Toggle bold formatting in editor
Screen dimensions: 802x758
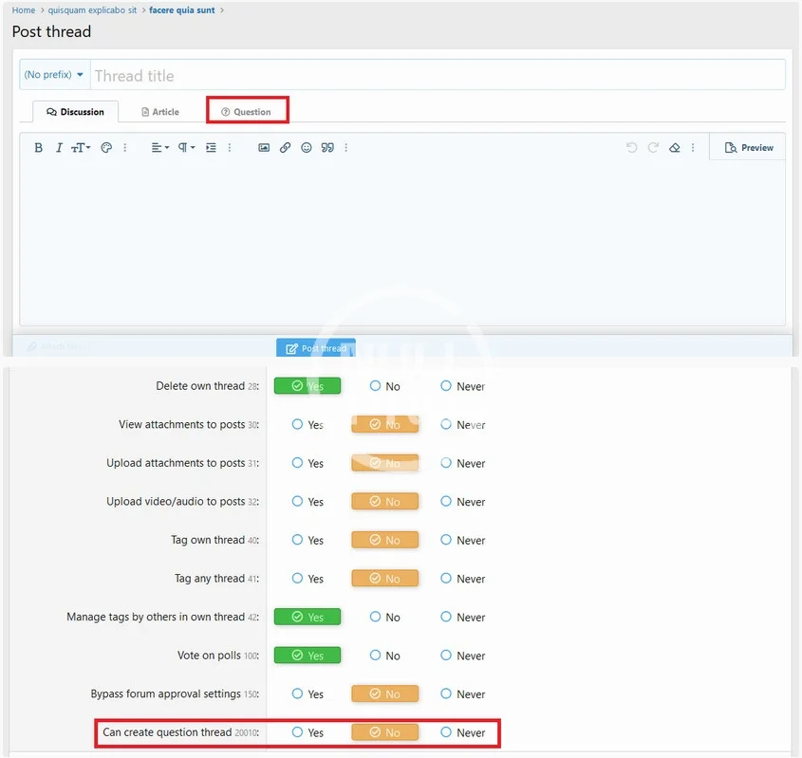click(39, 148)
